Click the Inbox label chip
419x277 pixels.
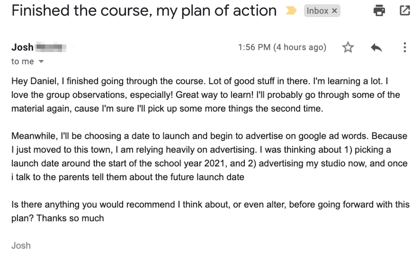pyautogui.click(x=317, y=11)
